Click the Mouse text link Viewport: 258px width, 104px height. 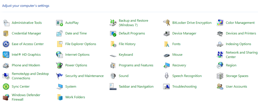(177, 54)
